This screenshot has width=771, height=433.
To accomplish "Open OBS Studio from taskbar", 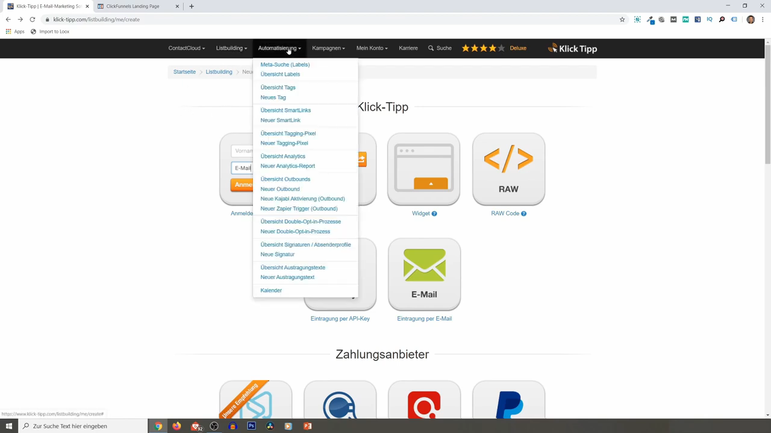I will 214,426.
